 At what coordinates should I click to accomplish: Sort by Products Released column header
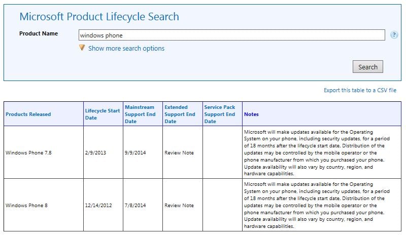click(28, 114)
